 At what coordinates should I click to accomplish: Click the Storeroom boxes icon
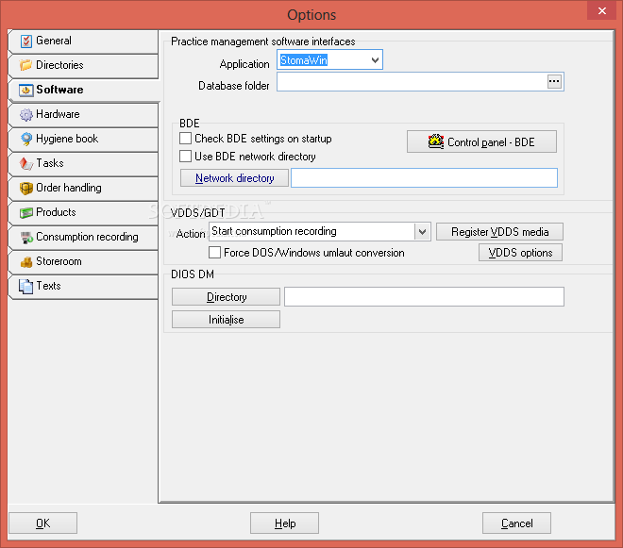[x=26, y=262]
